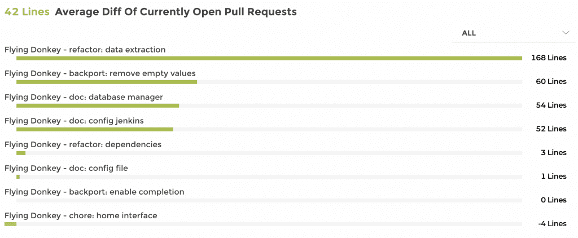Click the dropdown chevron arrow next to ALL
The height and width of the screenshot is (238, 578).
566,33
